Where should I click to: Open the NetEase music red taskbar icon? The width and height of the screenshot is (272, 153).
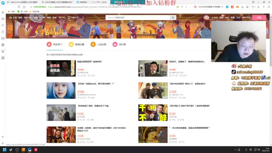[36, 150]
